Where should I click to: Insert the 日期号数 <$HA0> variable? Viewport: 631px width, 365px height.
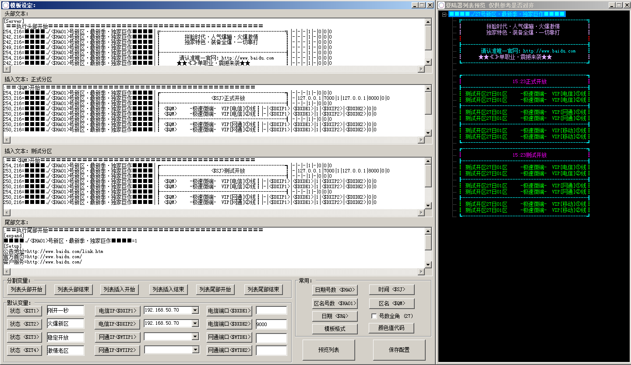(335, 290)
